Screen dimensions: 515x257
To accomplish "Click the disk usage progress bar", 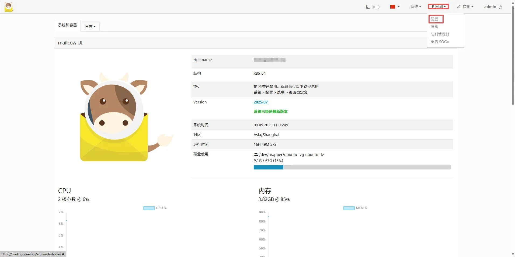I will (x=352, y=167).
